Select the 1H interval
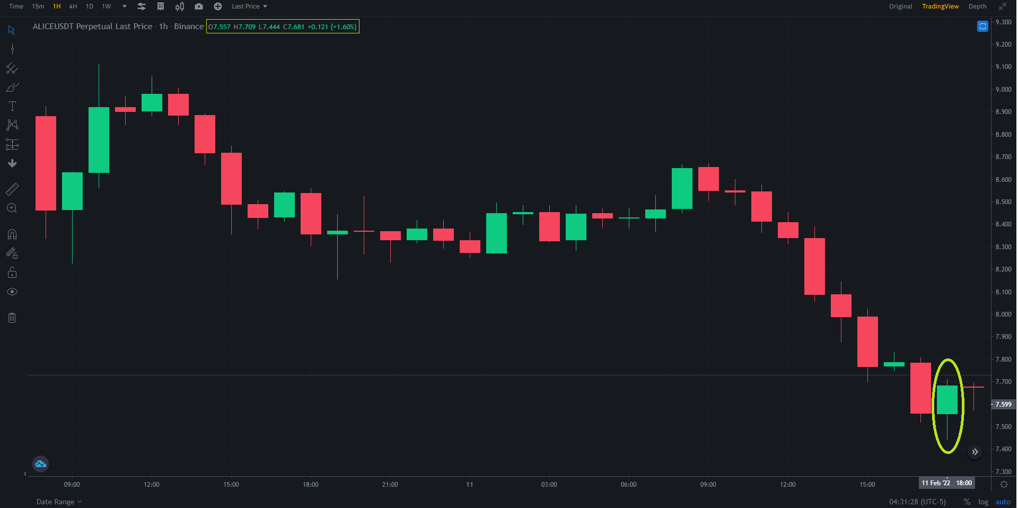 coord(57,6)
